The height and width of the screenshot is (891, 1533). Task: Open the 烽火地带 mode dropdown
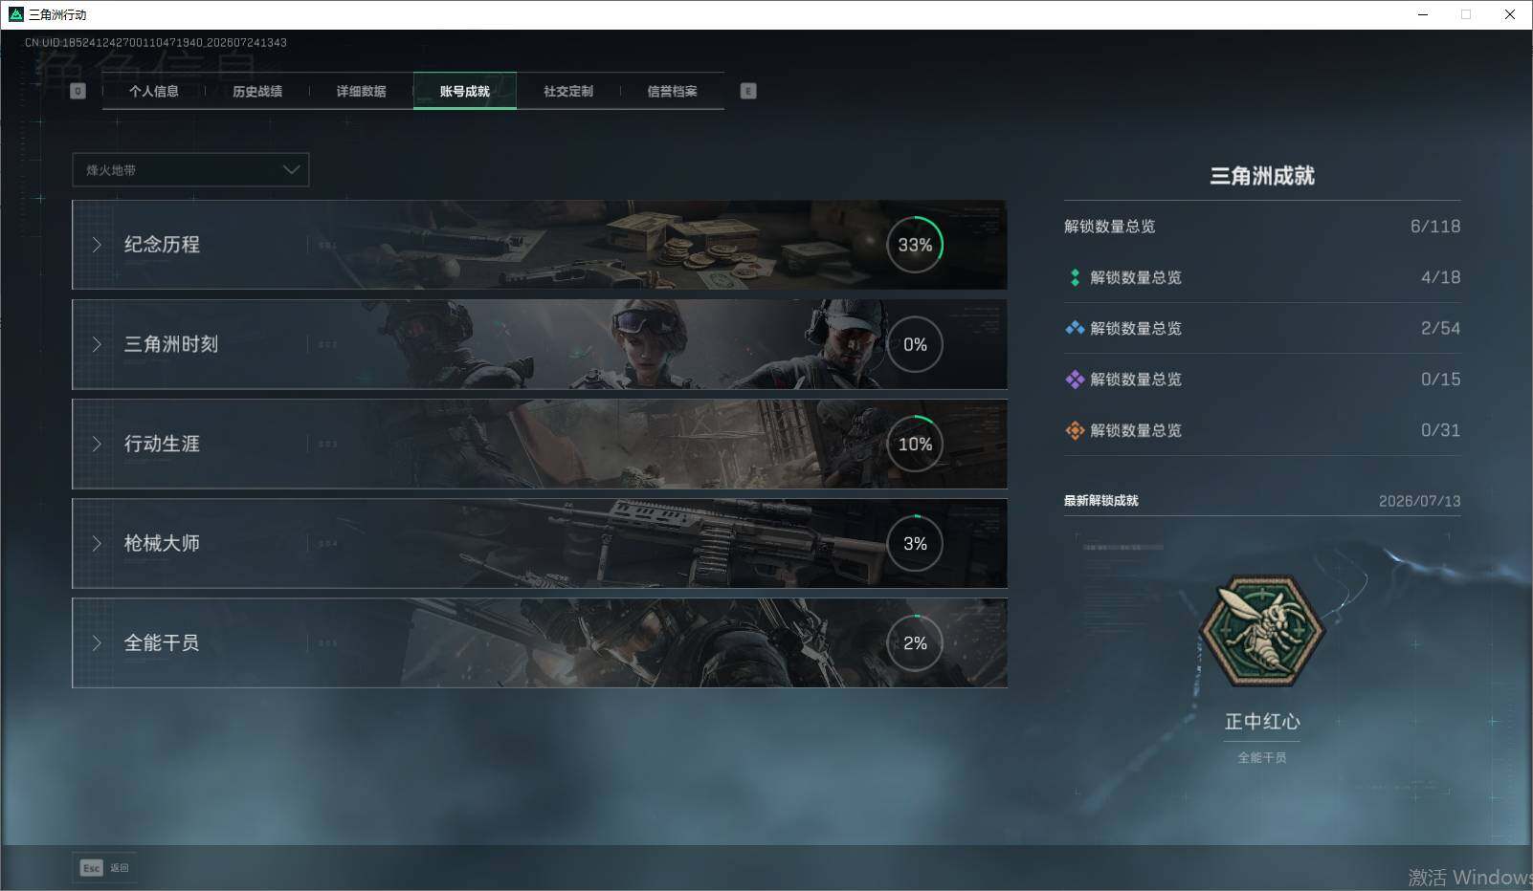[x=190, y=169]
